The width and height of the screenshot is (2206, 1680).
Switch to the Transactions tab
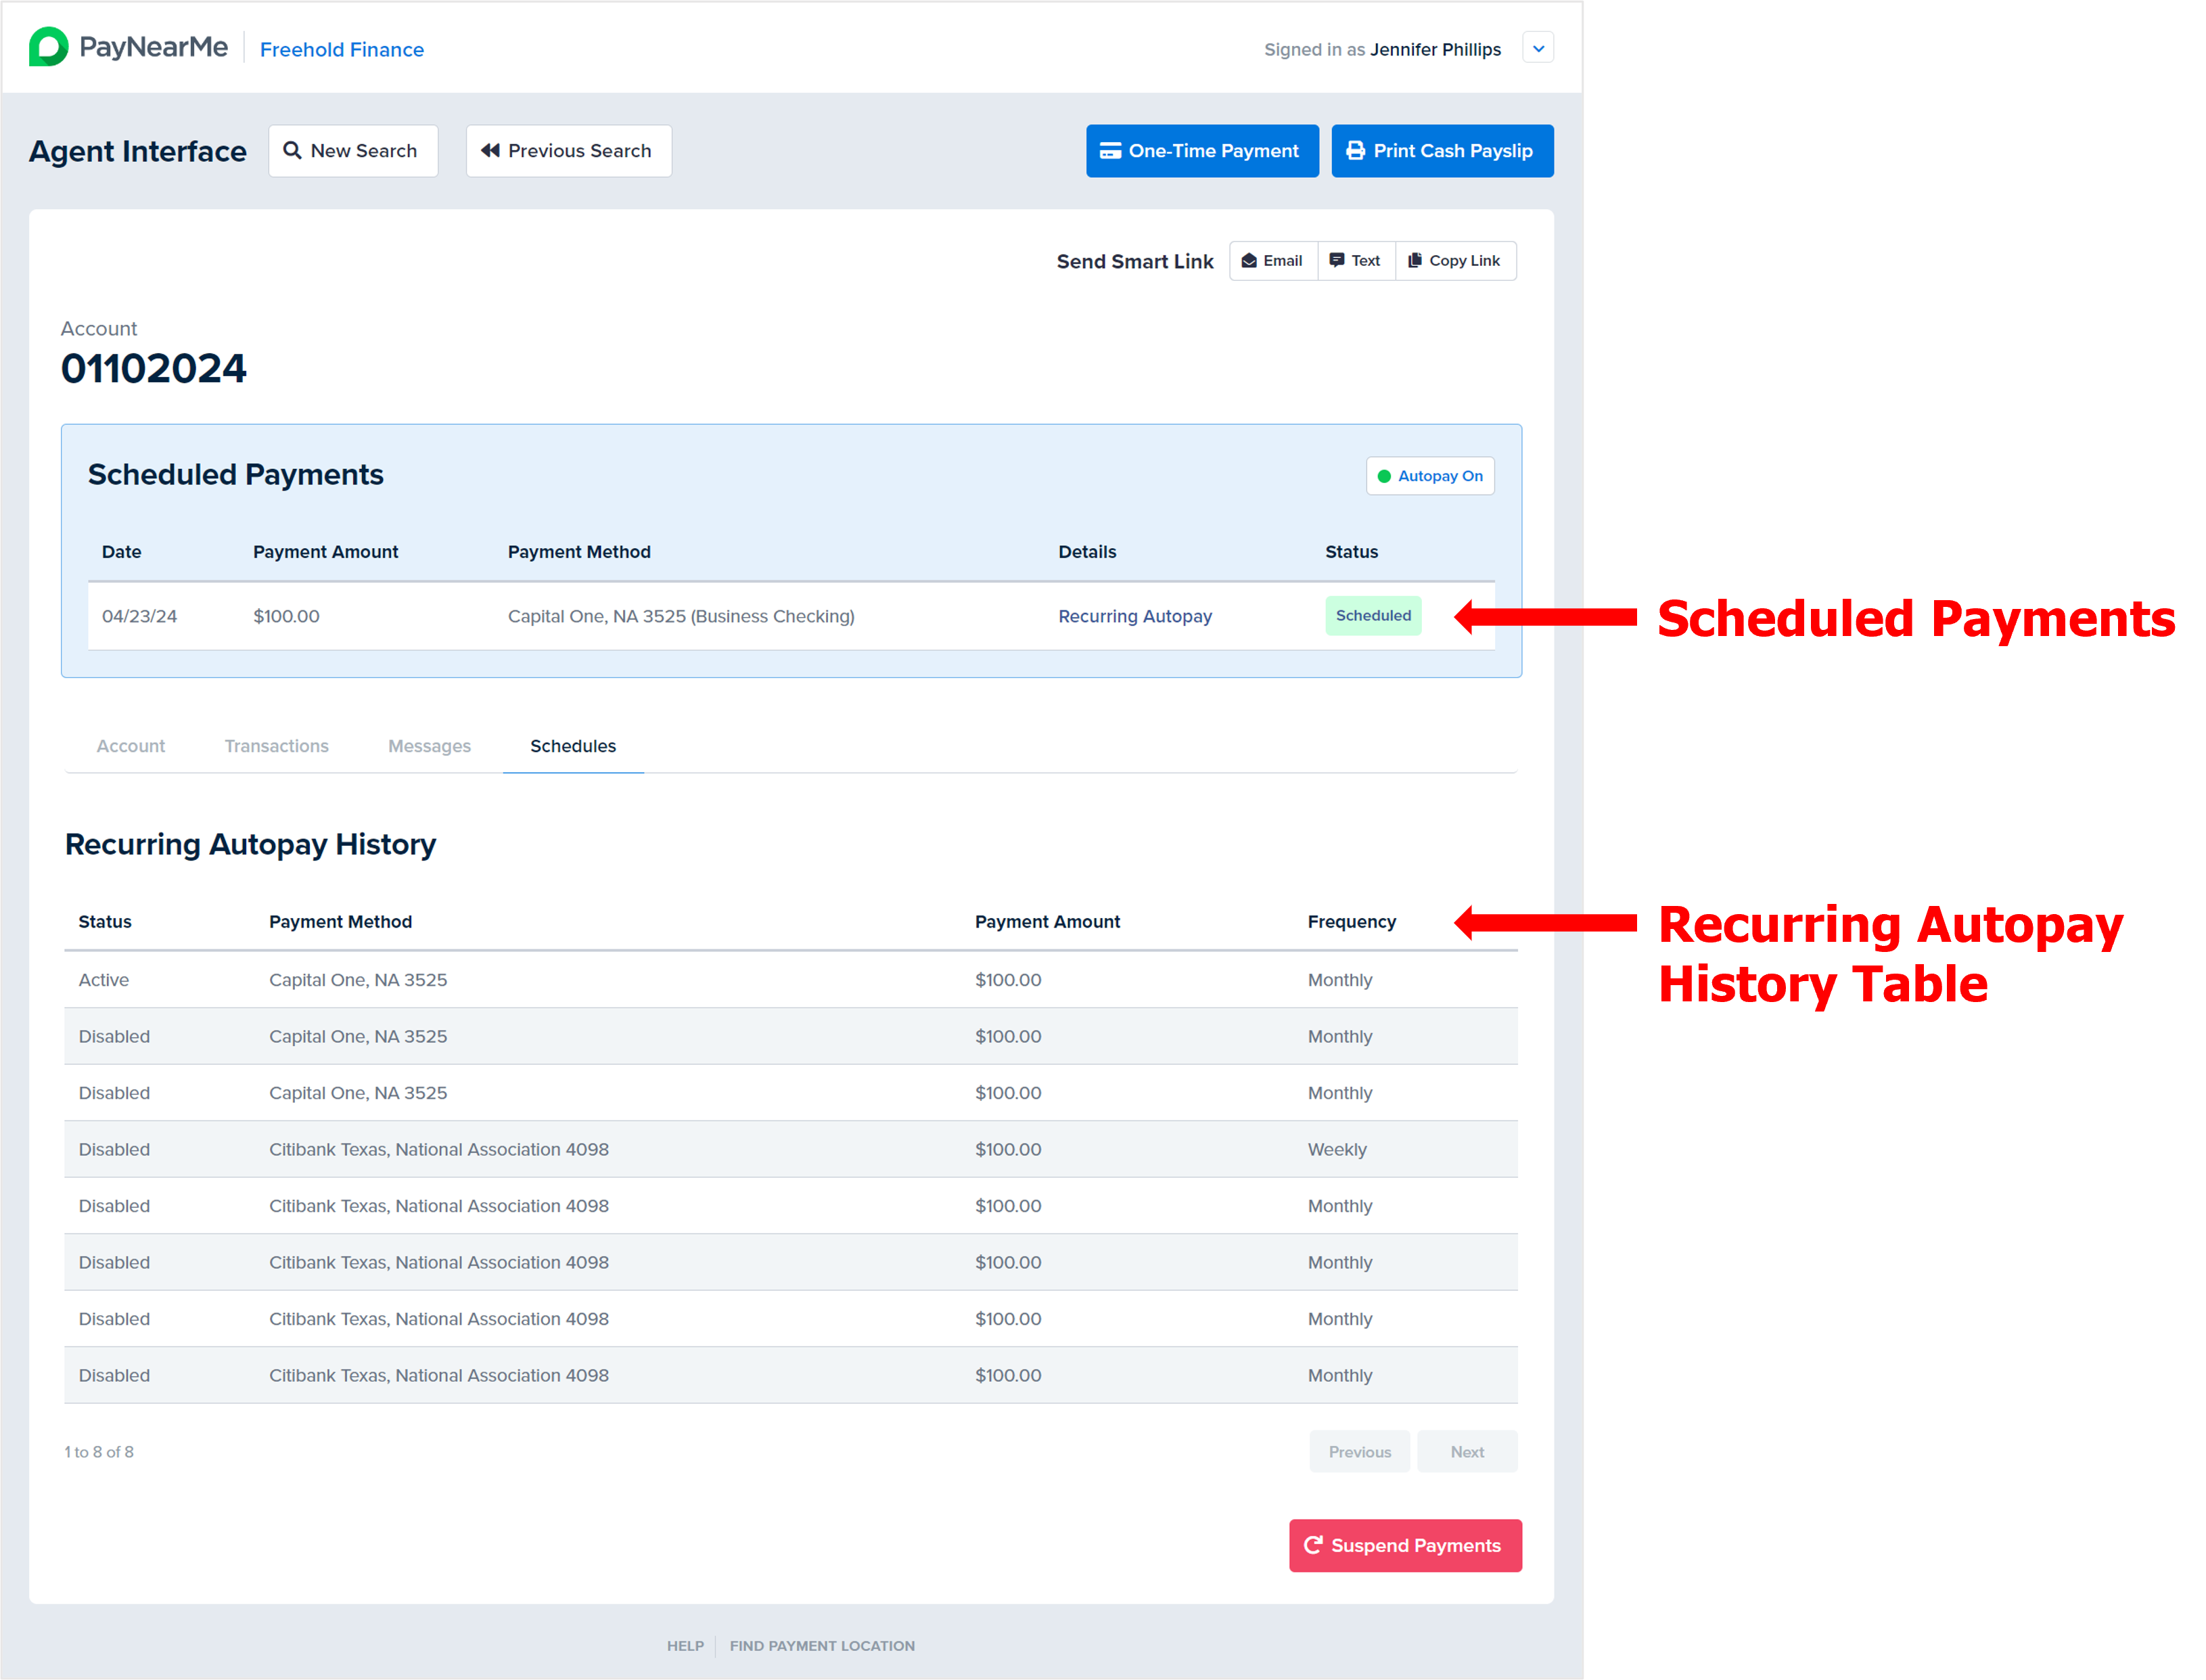tap(276, 746)
